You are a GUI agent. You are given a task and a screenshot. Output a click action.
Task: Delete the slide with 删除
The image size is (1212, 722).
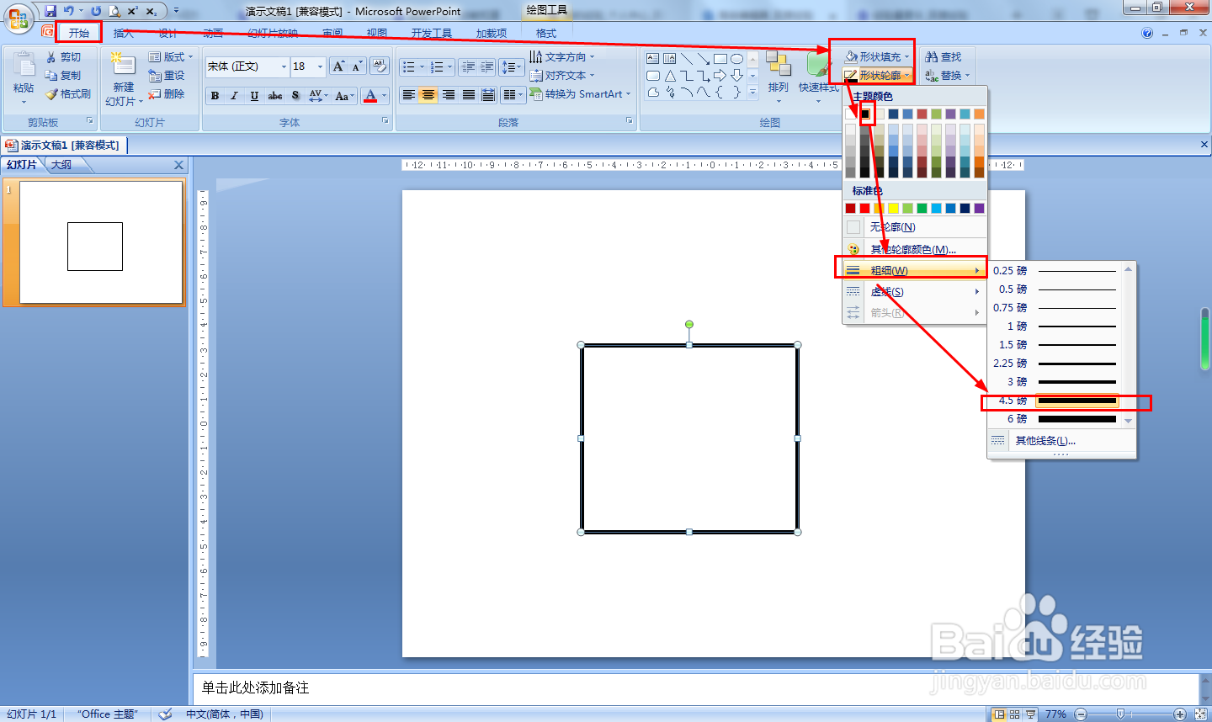(167, 94)
